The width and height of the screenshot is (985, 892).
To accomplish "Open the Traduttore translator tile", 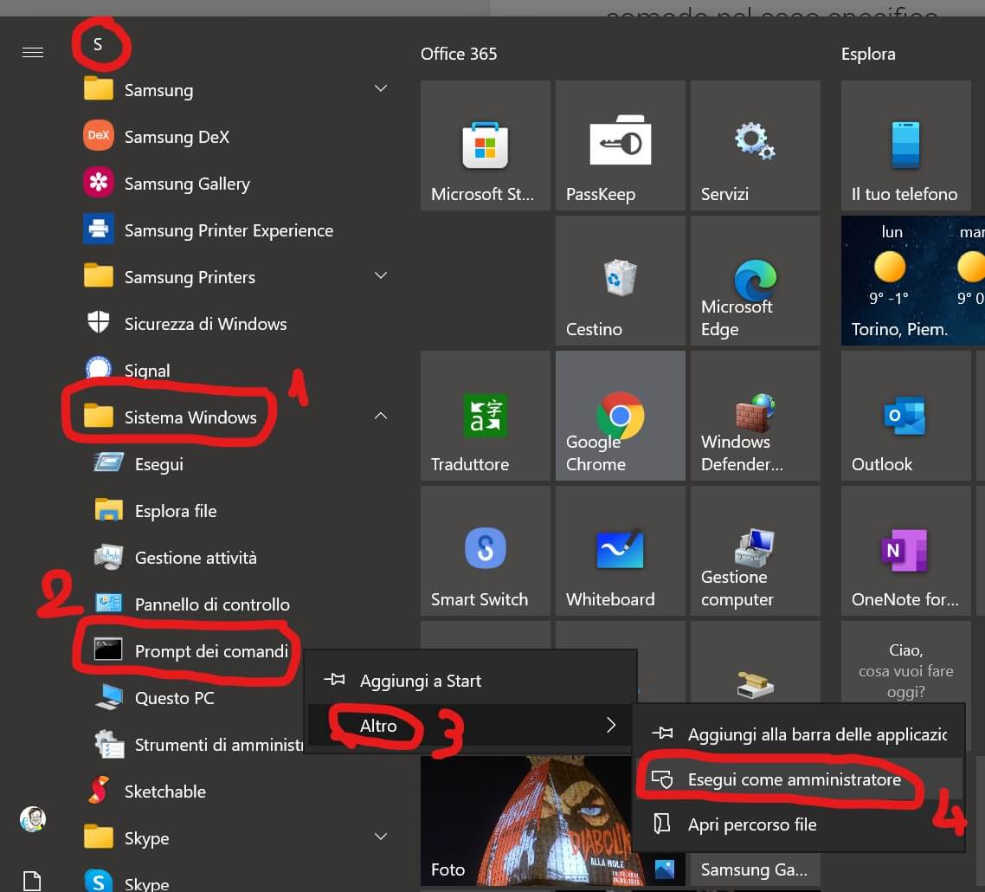I will (x=485, y=416).
